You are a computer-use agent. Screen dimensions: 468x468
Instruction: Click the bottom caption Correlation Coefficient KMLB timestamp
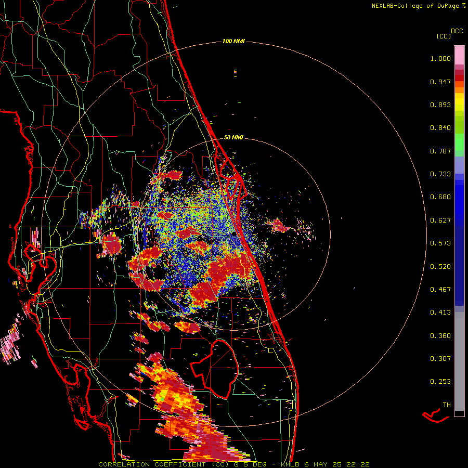click(x=234, y=464)
